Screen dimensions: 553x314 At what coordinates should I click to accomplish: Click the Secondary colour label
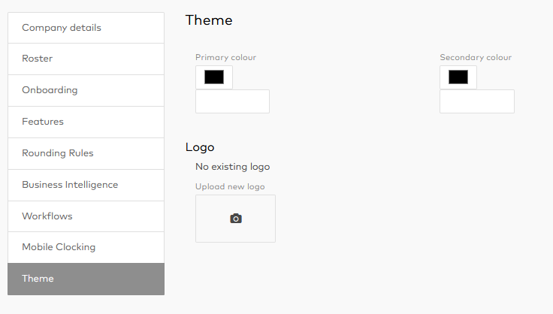pos(476,58)
